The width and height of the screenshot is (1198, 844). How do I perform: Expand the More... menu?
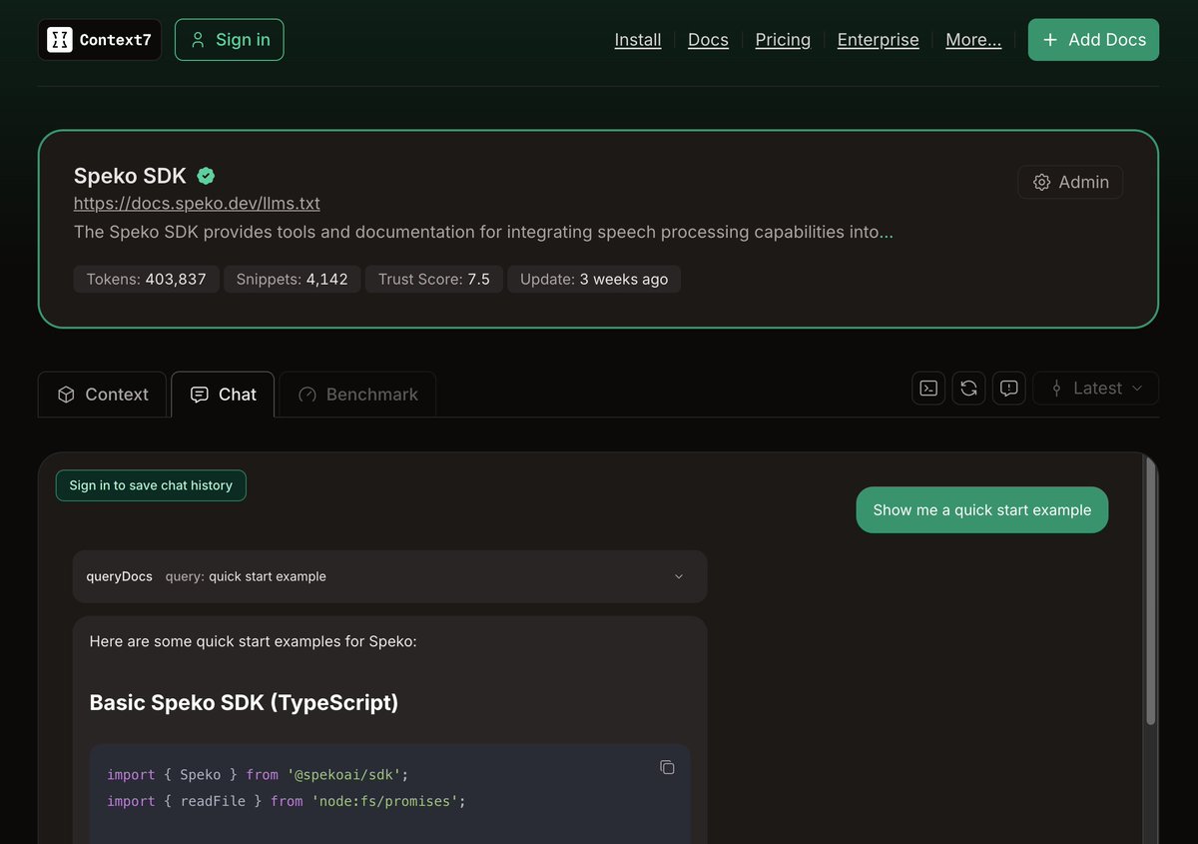973,40
